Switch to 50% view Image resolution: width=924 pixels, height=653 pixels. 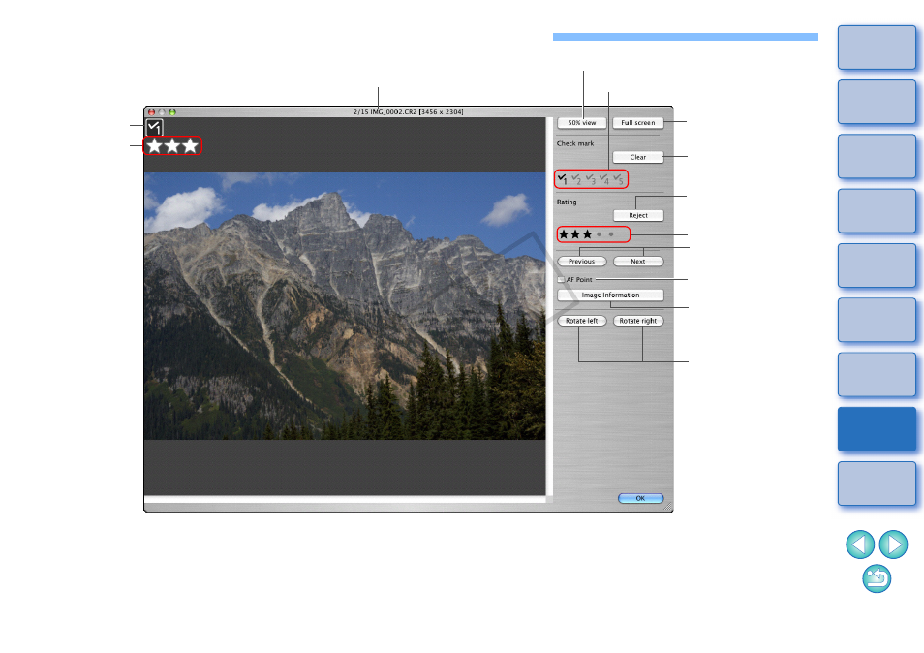[x=582, y=123]
